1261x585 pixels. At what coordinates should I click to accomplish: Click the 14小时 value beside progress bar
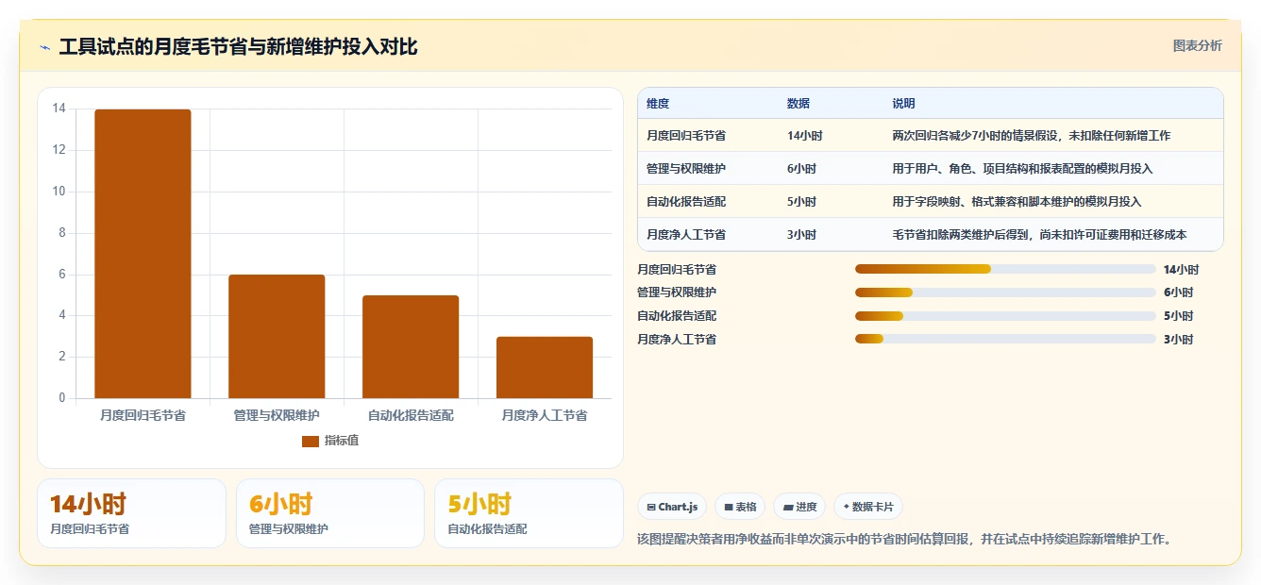tap(1181, 270)
